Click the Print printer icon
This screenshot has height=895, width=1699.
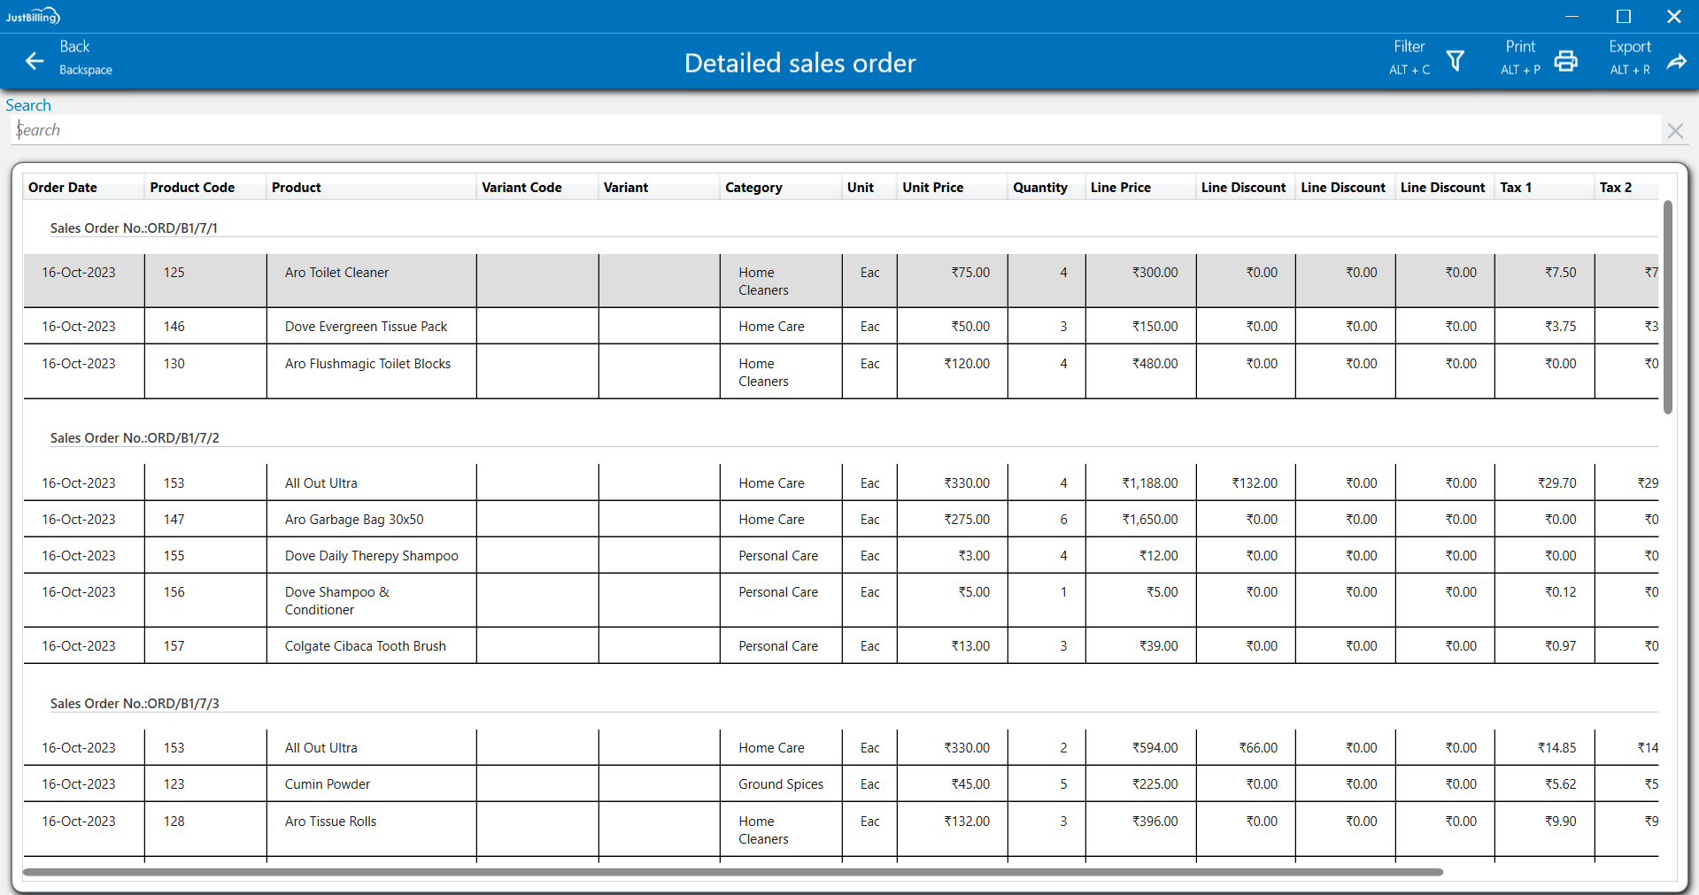pos(1565,61)
